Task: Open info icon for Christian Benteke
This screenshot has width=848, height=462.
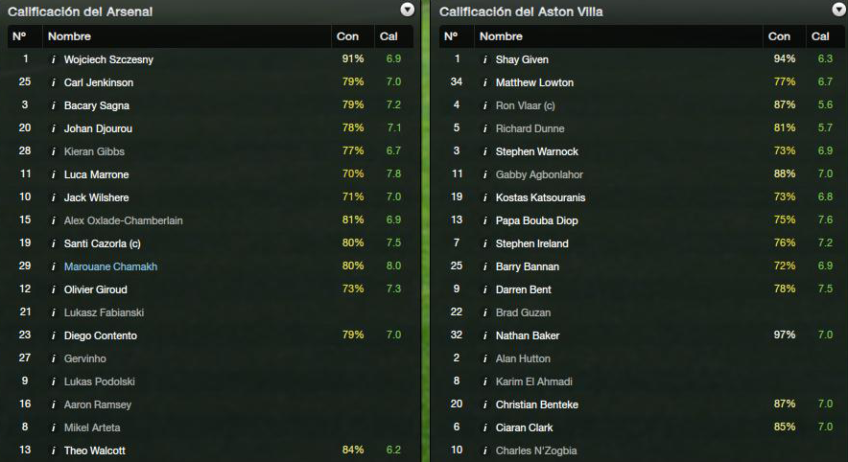Action: (484, 404)
